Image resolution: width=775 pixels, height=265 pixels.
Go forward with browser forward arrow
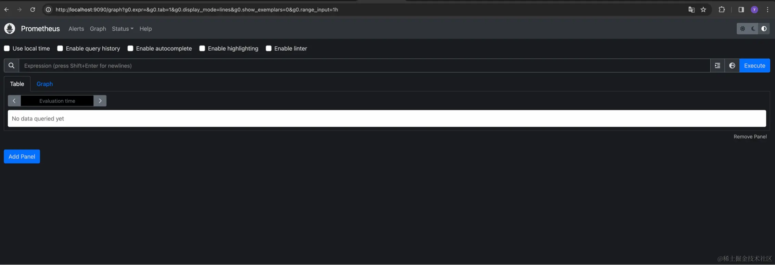click(x=20, y=10)
